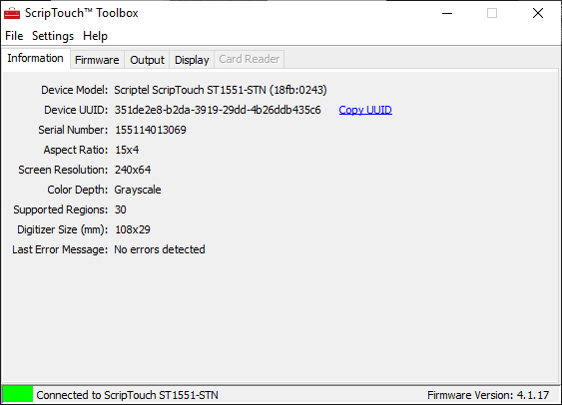Click the Serial Number value 155114013069

pos(151,130)
